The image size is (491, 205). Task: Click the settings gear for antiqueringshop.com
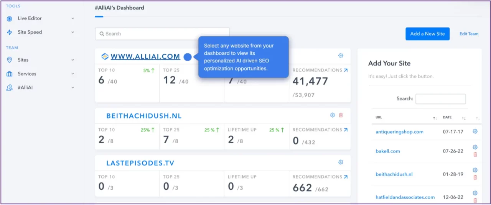click(475, 131)
